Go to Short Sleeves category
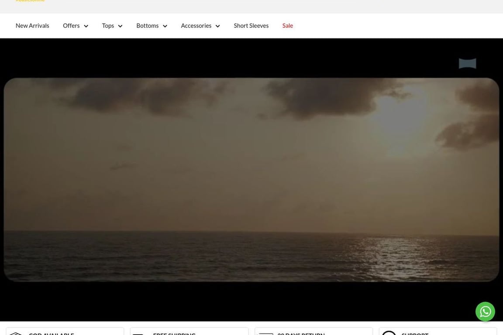This screenshot has width=503, height=335. coord(251,26)
